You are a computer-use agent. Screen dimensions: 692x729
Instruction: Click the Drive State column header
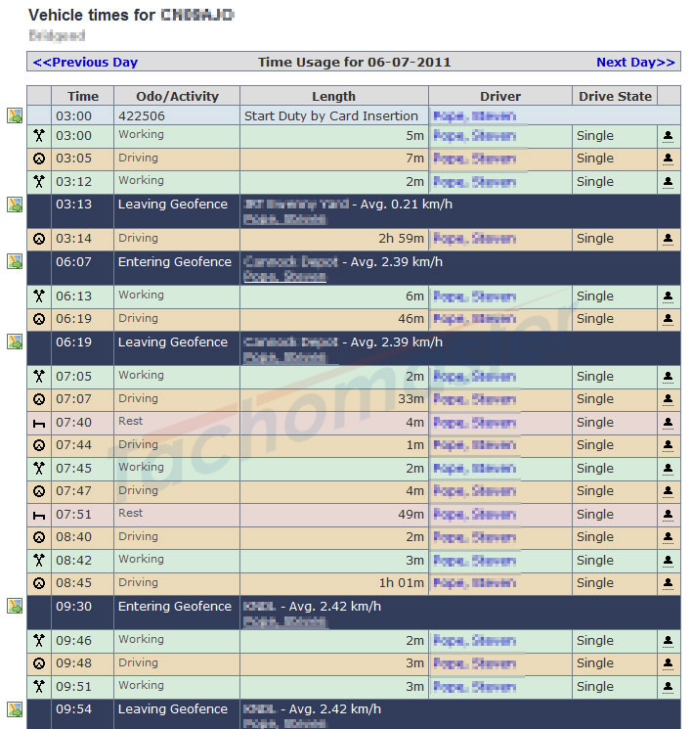click(615, 96)
